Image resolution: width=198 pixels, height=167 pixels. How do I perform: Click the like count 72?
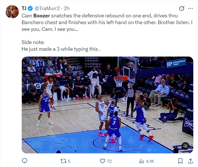[x=109, y=161]
